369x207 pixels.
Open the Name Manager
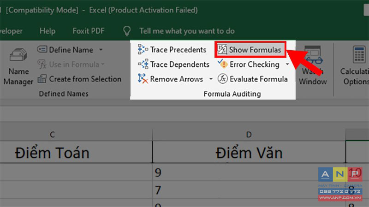coord(18,66)
